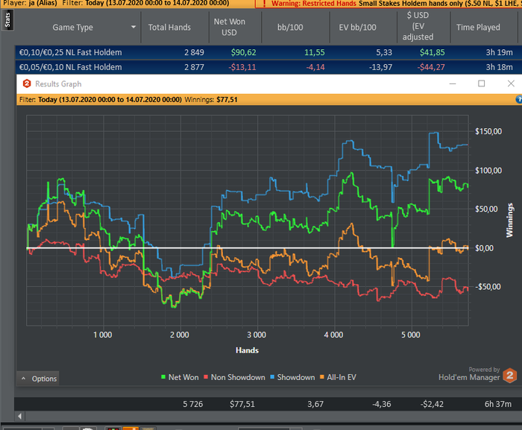The width and height of the screenshot is (522, 430).
Task: Toggle the Net Won legend entry
Action: (180, 377)
